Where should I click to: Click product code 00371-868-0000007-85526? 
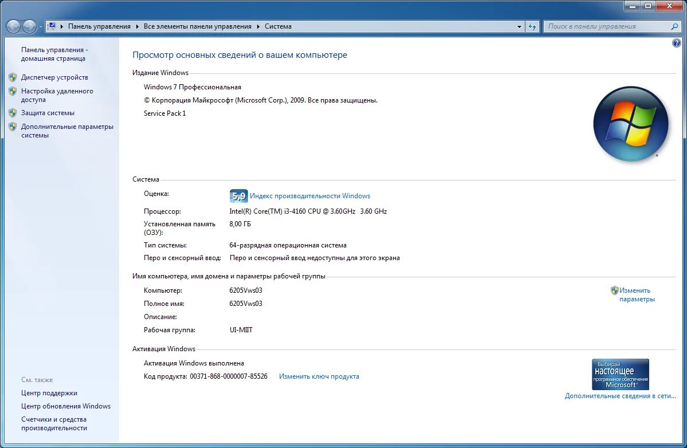tap(229, 376)
